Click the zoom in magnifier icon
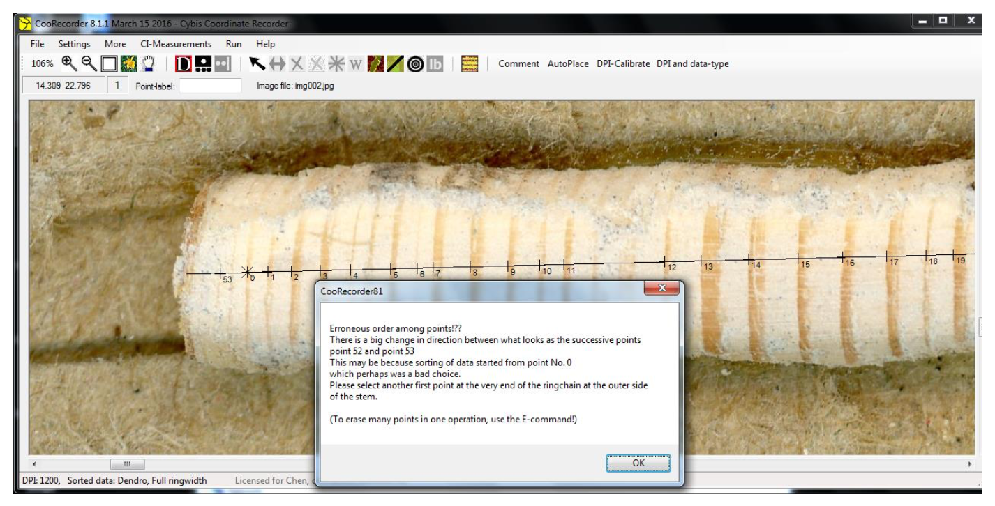 (x=69, y=63)
